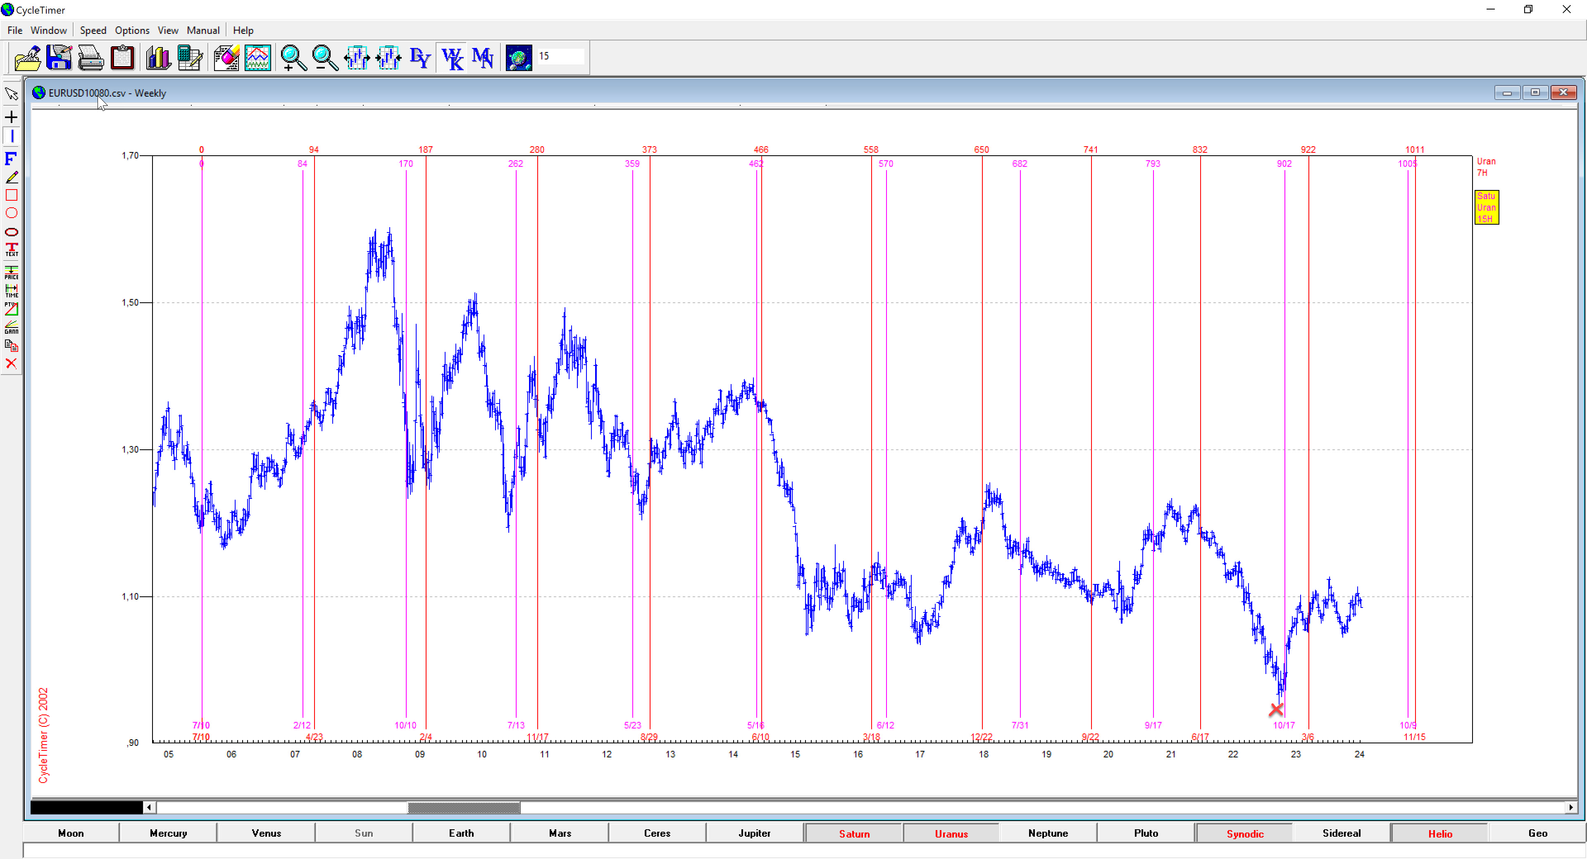Select the TEXT annotation tool
1587x859 pixels.
coord(11,249)
